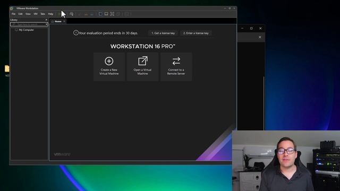This screenshot has height=191, width=340.
Task: Open the View menu
Action: (28, 14)
